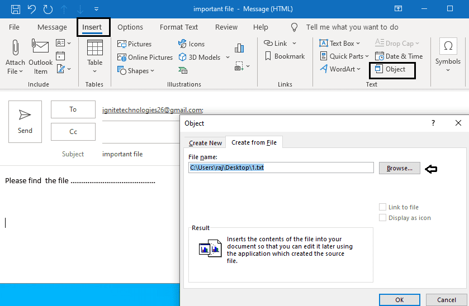Check the Display as icon option
469x306 pixels.
click(382, 218)
